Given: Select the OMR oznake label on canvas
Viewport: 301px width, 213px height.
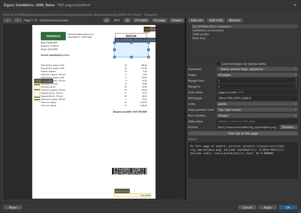Looking at the screenshot, I should coord(44,81).
